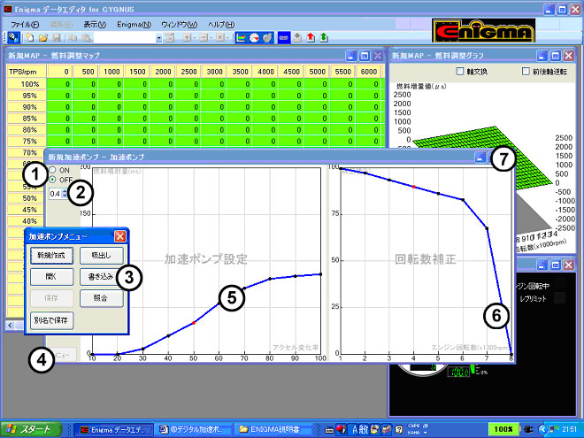Open the ウィンドウ(W) menu

179,25
